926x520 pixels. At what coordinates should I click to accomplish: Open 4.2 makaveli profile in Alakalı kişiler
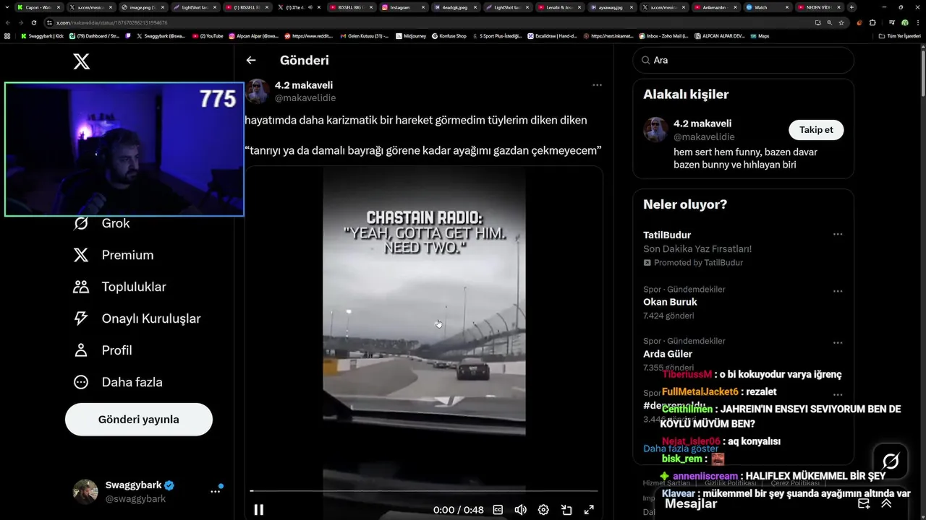click(702, 123)
